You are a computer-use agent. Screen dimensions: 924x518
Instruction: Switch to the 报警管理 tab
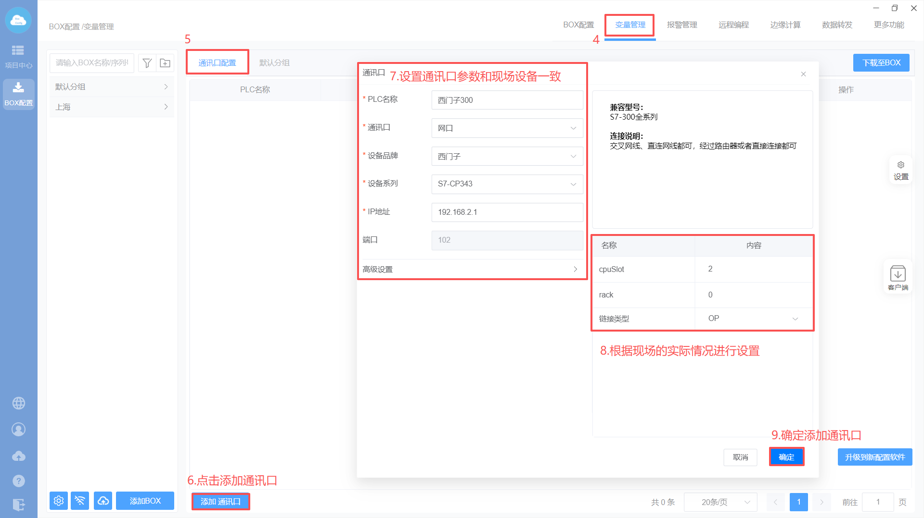tap(681, 25)
